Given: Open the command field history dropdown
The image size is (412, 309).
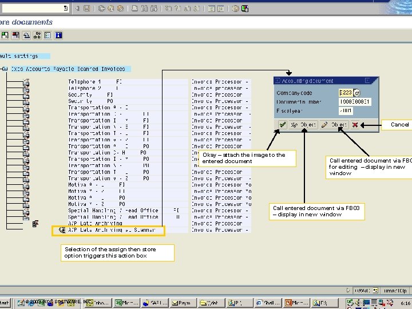Looking at the screenshot, I should tap(66, 9).
